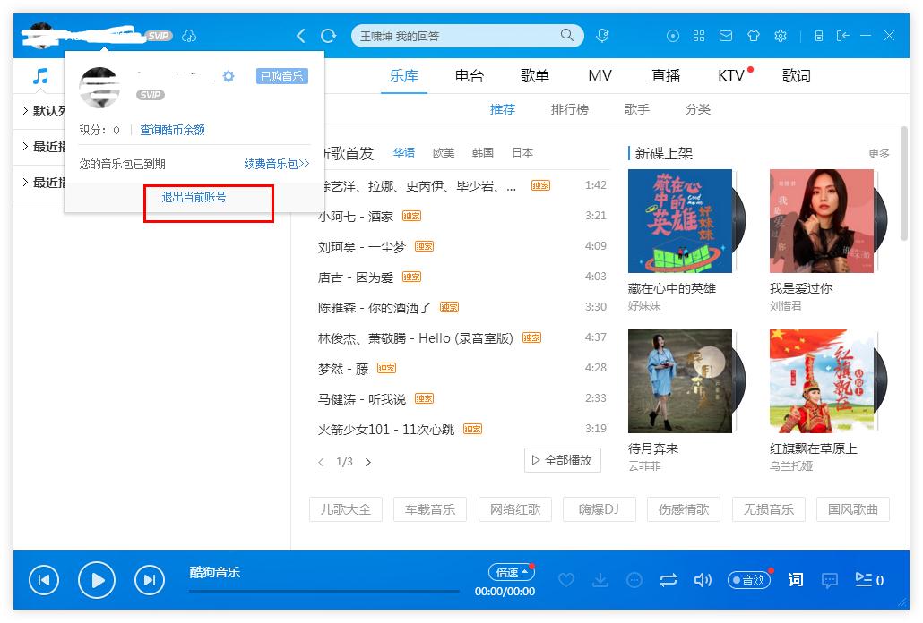Viewport: 923px width, 623px height.
Task: Click the song progress bar
Action: coord(323,592)
